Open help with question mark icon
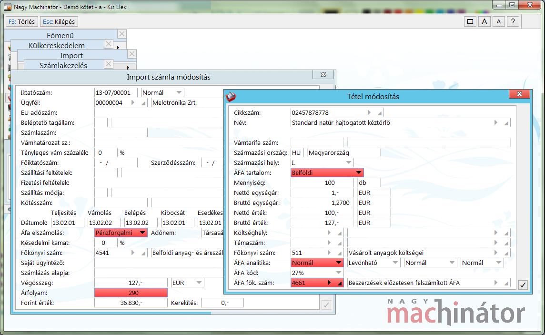The height and width of the screenshot is (335, 545). point(513,21)
